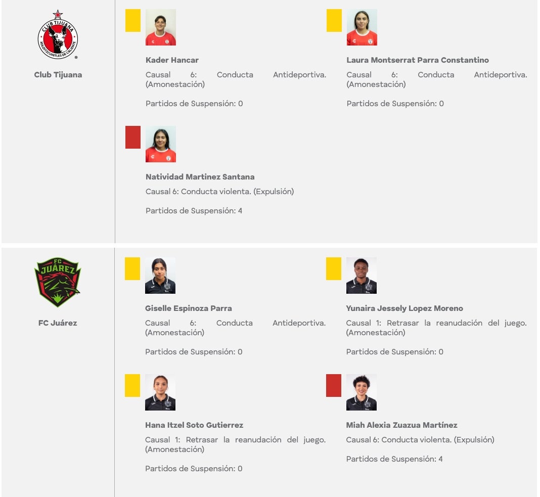Select the FC Juárez team name
Image resolution: width=540 pixels, height=497 pixels.
click(58, 323)
